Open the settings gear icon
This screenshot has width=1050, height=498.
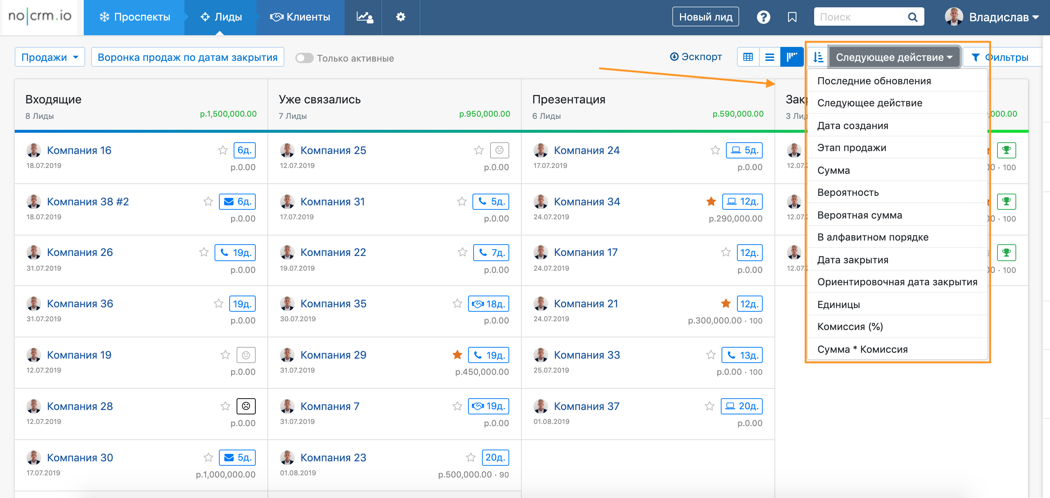point(400,17)
